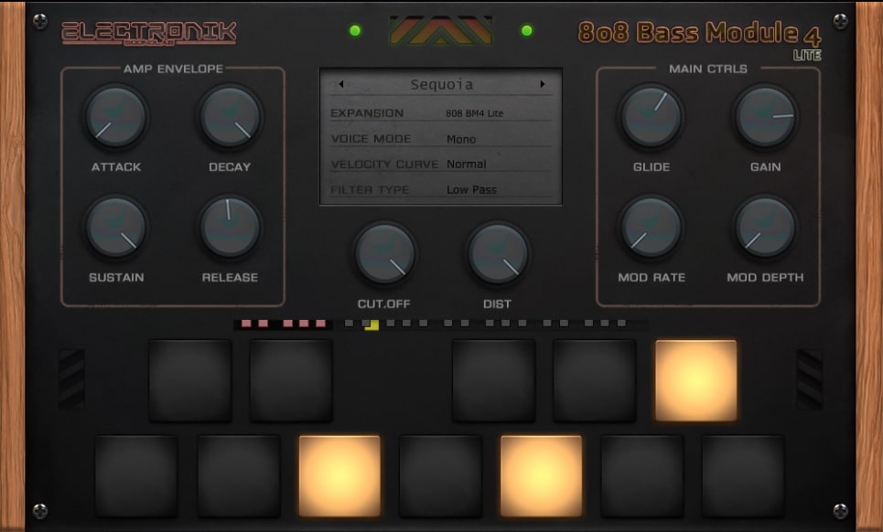
Task: Select the Sequoia preset name header
Action: pos(442,84)
